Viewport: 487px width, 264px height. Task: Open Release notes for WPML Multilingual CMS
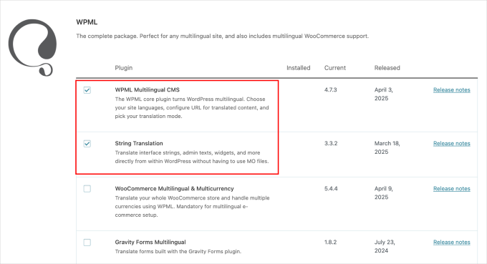pyautogui.click(x=452, y=90)
